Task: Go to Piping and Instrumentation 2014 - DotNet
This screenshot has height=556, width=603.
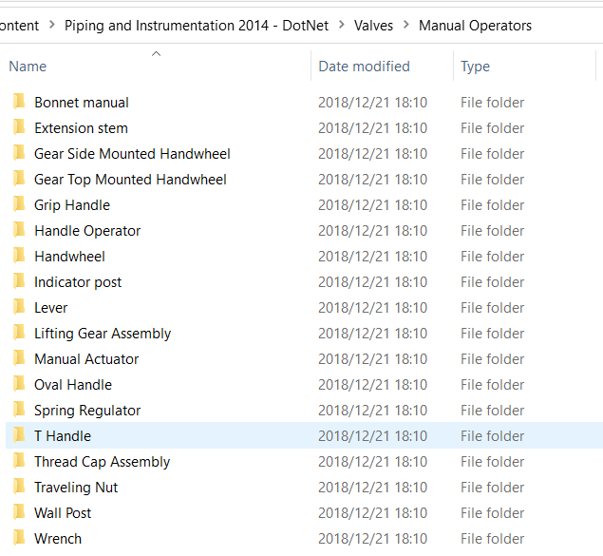Action: 197,26
